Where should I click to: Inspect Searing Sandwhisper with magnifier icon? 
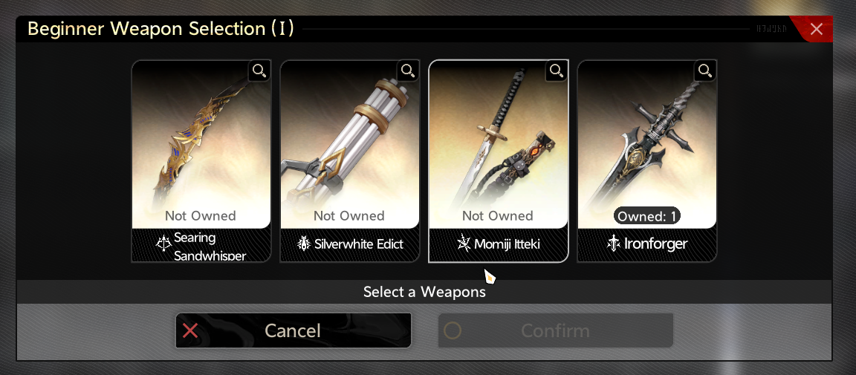click(x=259, y=71)
